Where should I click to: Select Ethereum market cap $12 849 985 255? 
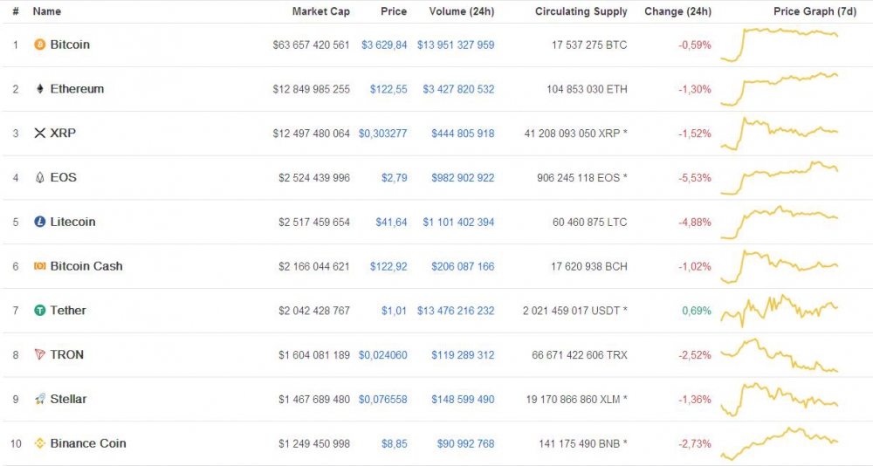click(x=312, y=89)
